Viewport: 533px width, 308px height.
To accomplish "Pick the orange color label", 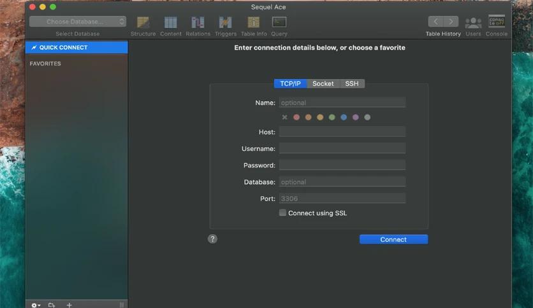I will pos(309,117).
